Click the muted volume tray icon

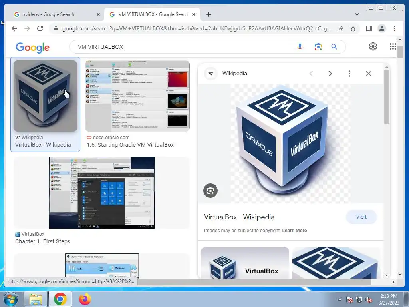pyautogui.click(x=369, y=300)
